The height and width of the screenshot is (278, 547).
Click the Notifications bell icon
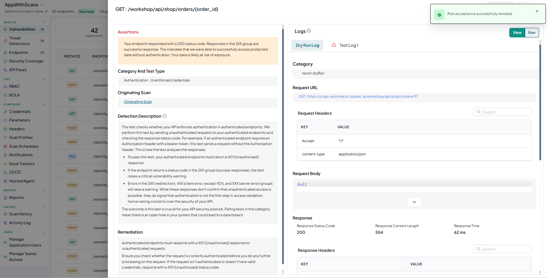tap(5, 155)
